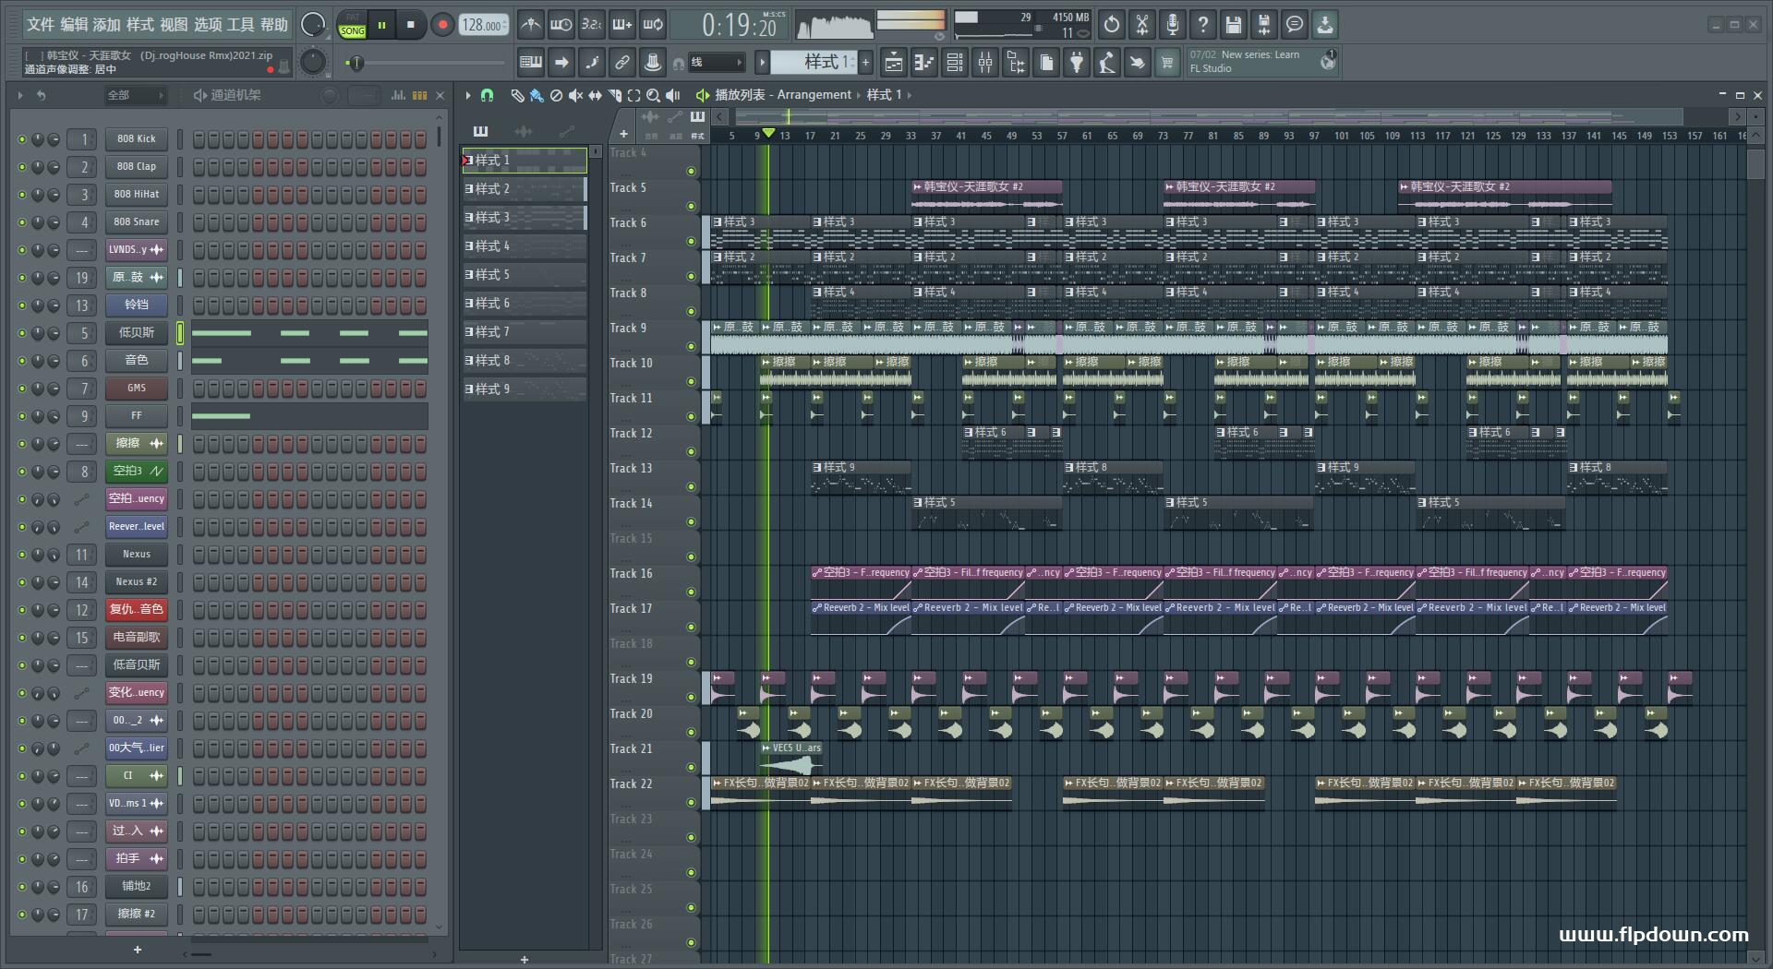Viewport: 1773px width, 969px height.
Task: Enable wait for input to start playing
Action: (561, 25)
